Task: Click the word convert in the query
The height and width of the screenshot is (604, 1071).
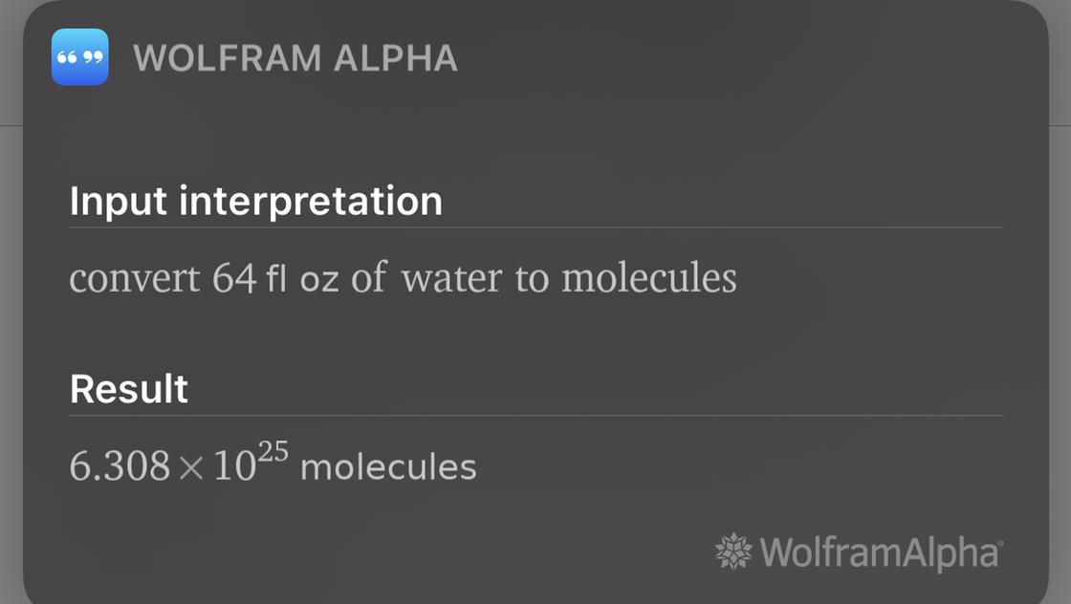Action: pos(134,278)
